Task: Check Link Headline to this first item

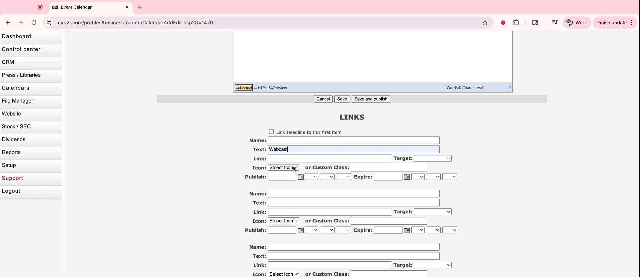Action: coord(271,132)
